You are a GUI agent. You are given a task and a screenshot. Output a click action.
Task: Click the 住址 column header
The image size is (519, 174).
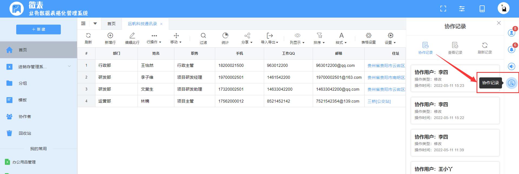pyautogui.click(x=385, y=54)
